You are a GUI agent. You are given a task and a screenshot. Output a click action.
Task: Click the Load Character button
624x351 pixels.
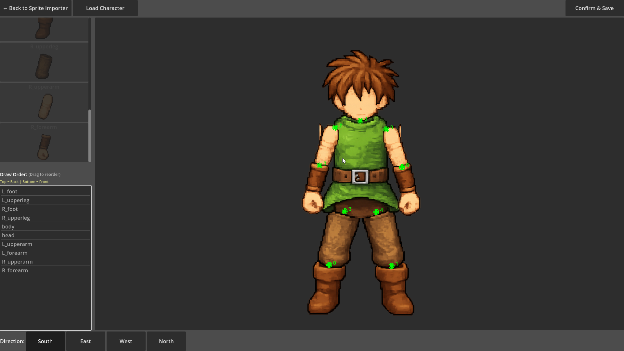pos(105,8)
